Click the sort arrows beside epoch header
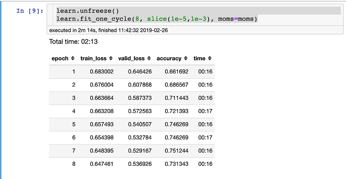This screenshot has width=346, height=179. coord(73,59)
